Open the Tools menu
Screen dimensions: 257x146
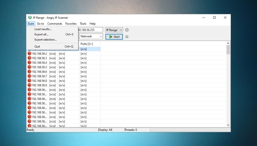click(x=83, y=24)
